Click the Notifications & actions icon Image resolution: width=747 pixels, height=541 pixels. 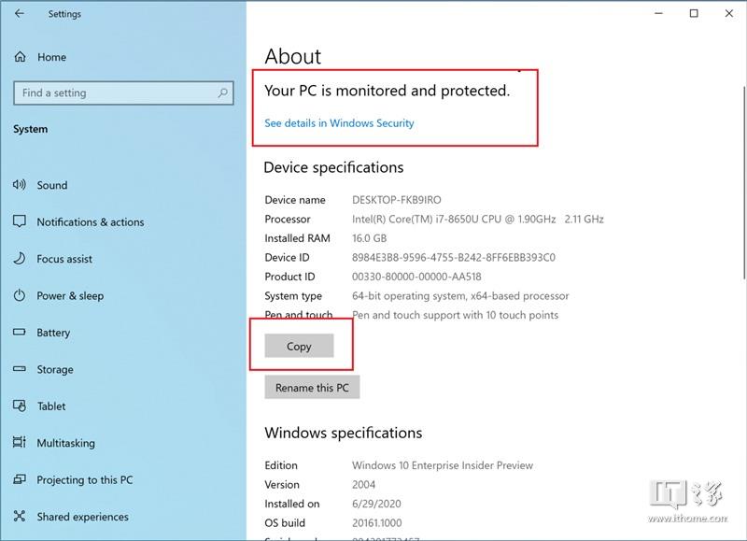click(x=20, y=221)
